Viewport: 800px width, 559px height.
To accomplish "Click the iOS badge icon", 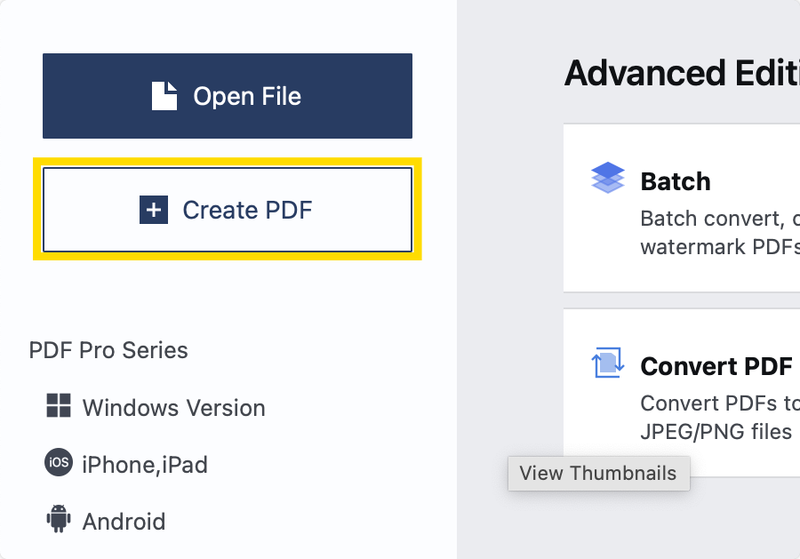I will pos(59,463).
